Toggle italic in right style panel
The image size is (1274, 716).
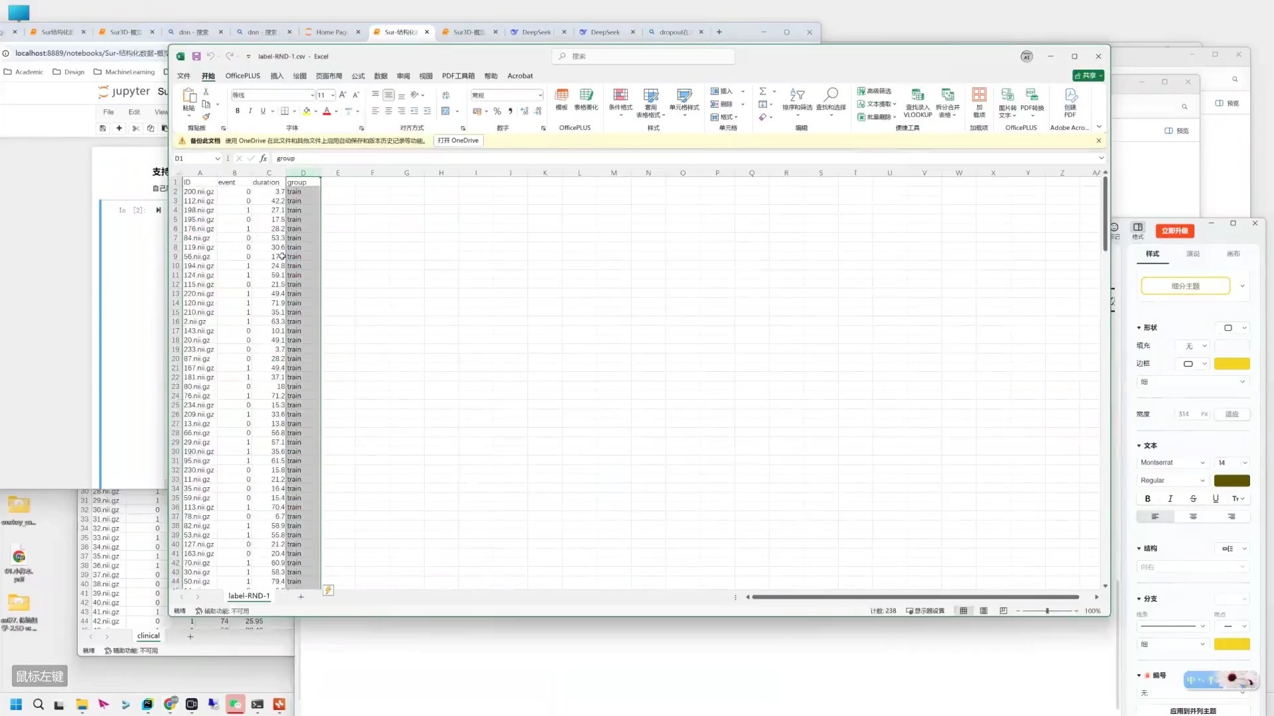click(1170, 499)
